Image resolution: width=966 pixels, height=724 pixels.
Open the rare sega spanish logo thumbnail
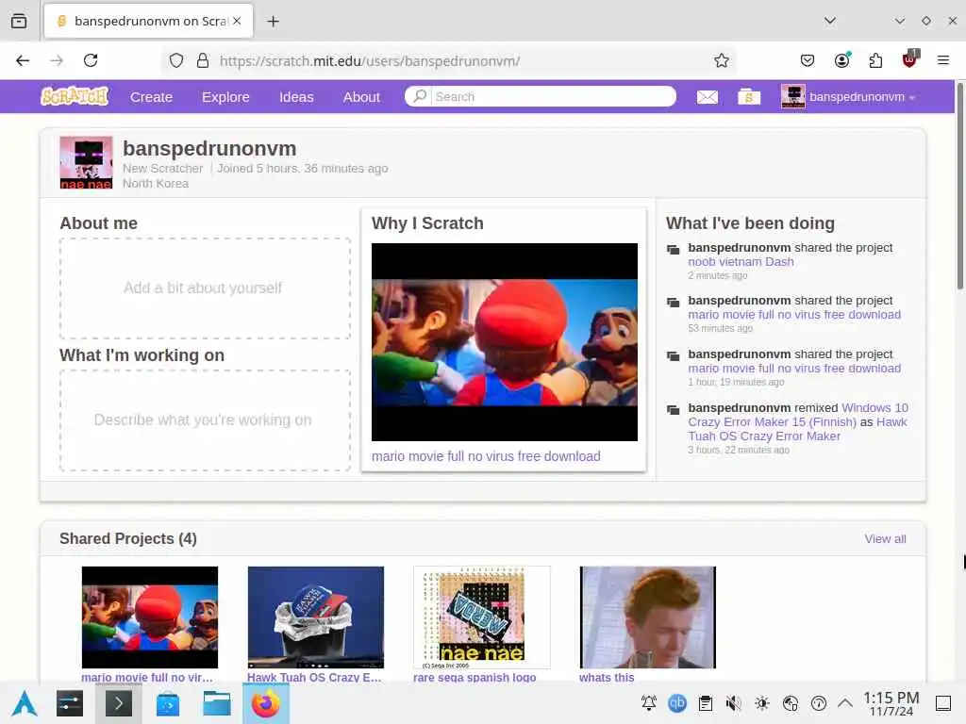pyautogui.click(x=482, y=617)
